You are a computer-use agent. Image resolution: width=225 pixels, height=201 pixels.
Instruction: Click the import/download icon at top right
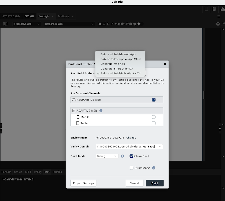tap(223, 9)
